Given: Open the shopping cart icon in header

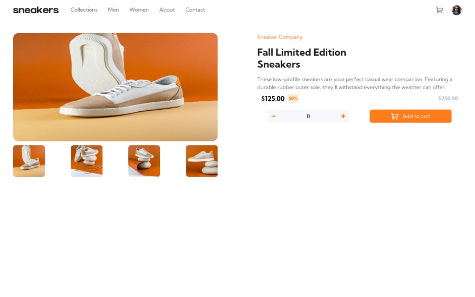Looking at the screenshot, I should point(439,10).
